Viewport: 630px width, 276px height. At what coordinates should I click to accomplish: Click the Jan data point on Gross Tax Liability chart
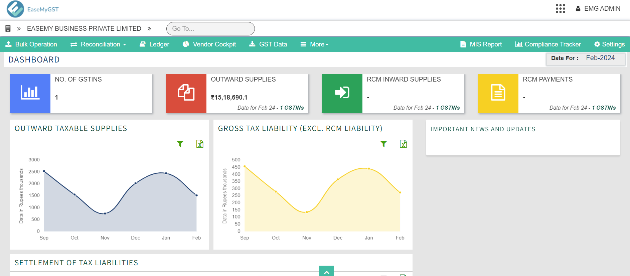coord(369,169)
